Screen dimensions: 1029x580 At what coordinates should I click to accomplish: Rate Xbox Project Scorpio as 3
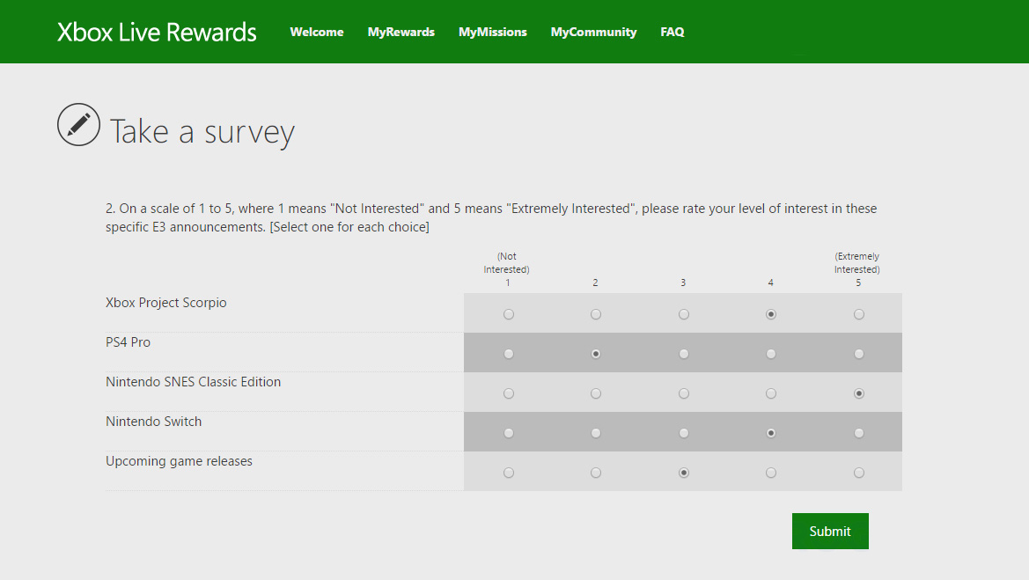click(684, 314)
